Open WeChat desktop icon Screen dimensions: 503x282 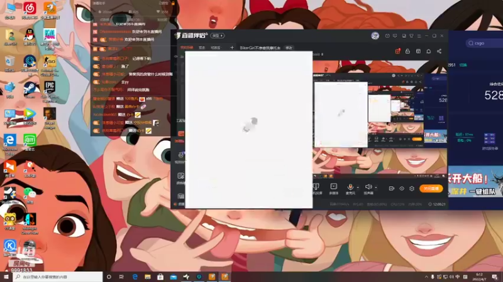[30, 195]
